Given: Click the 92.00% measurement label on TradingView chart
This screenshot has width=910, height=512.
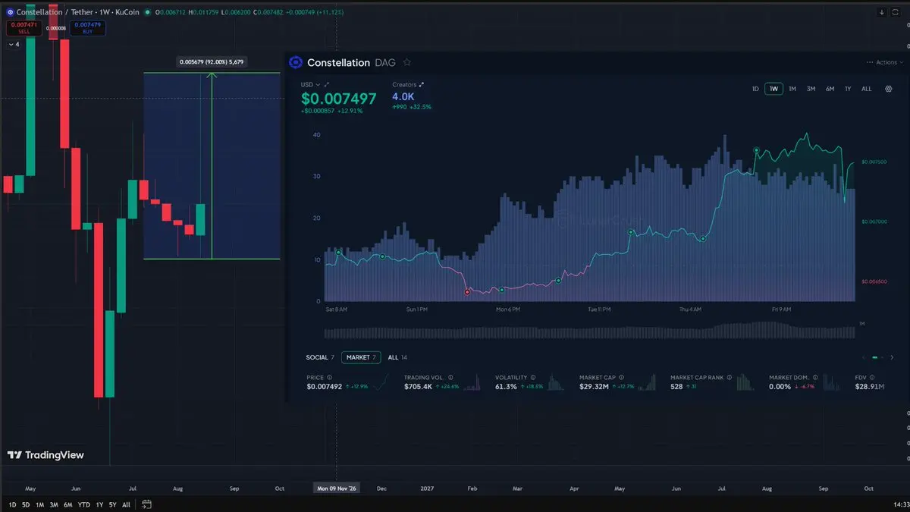Looking at the screenshot, I should click(x=211, y=62).
